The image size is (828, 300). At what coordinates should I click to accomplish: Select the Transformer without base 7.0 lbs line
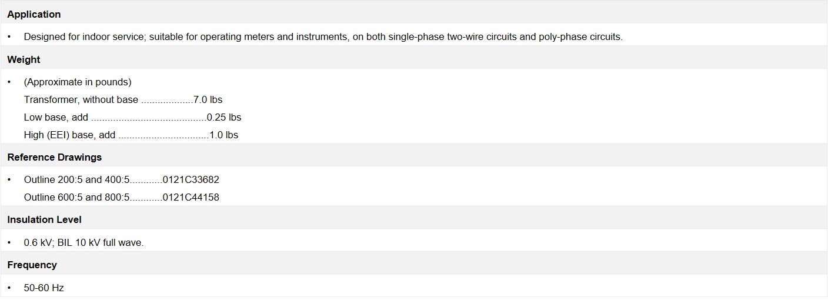click(x=123, y=99)
